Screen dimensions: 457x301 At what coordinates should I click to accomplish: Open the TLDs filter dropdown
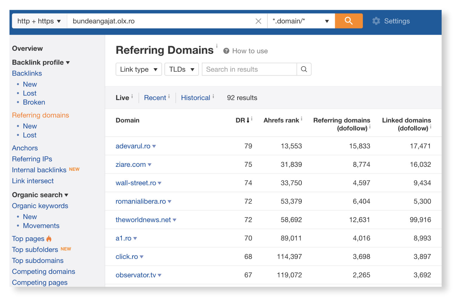point(182,69)
